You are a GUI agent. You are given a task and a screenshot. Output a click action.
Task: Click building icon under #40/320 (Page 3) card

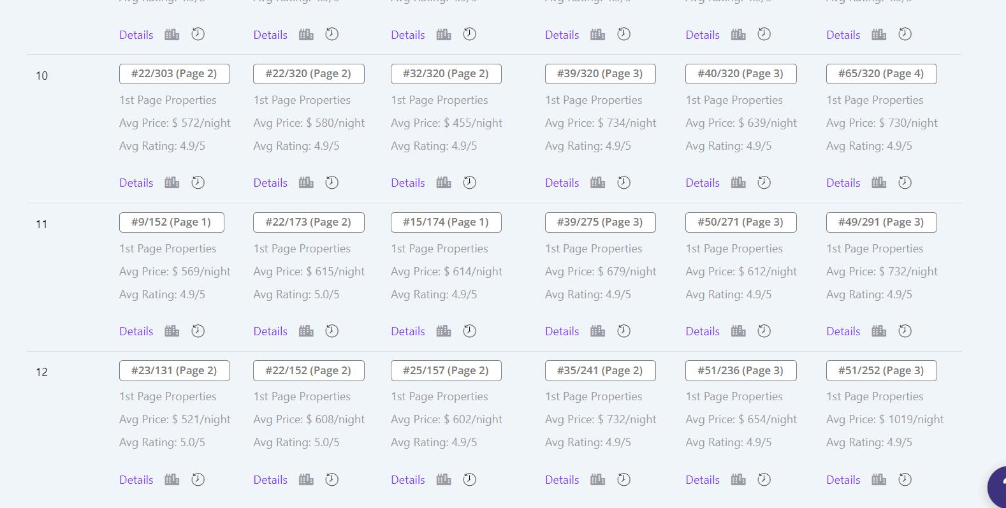tap(738, 183)
